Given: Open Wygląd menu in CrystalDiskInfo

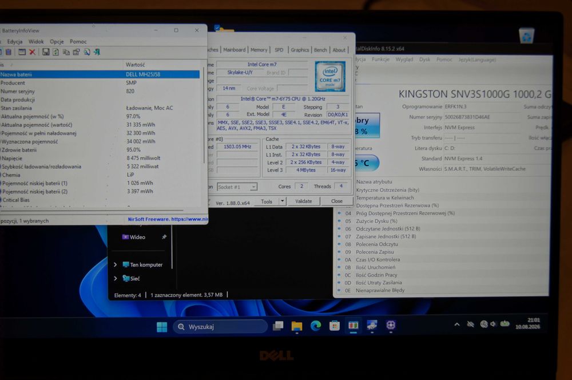Looking at the screenshot, I should click(404, 59).
